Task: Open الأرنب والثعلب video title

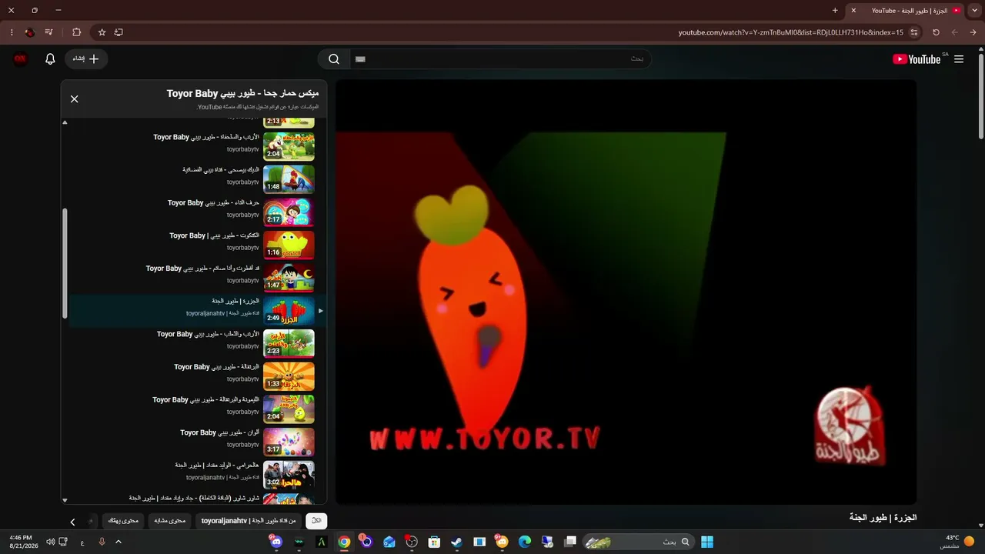Action: pos(209,334)
